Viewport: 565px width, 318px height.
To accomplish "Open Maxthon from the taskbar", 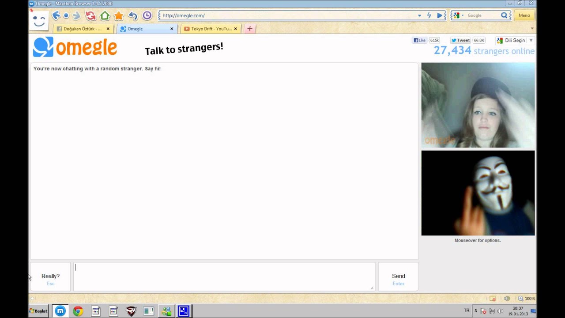I will coord(60,311).
